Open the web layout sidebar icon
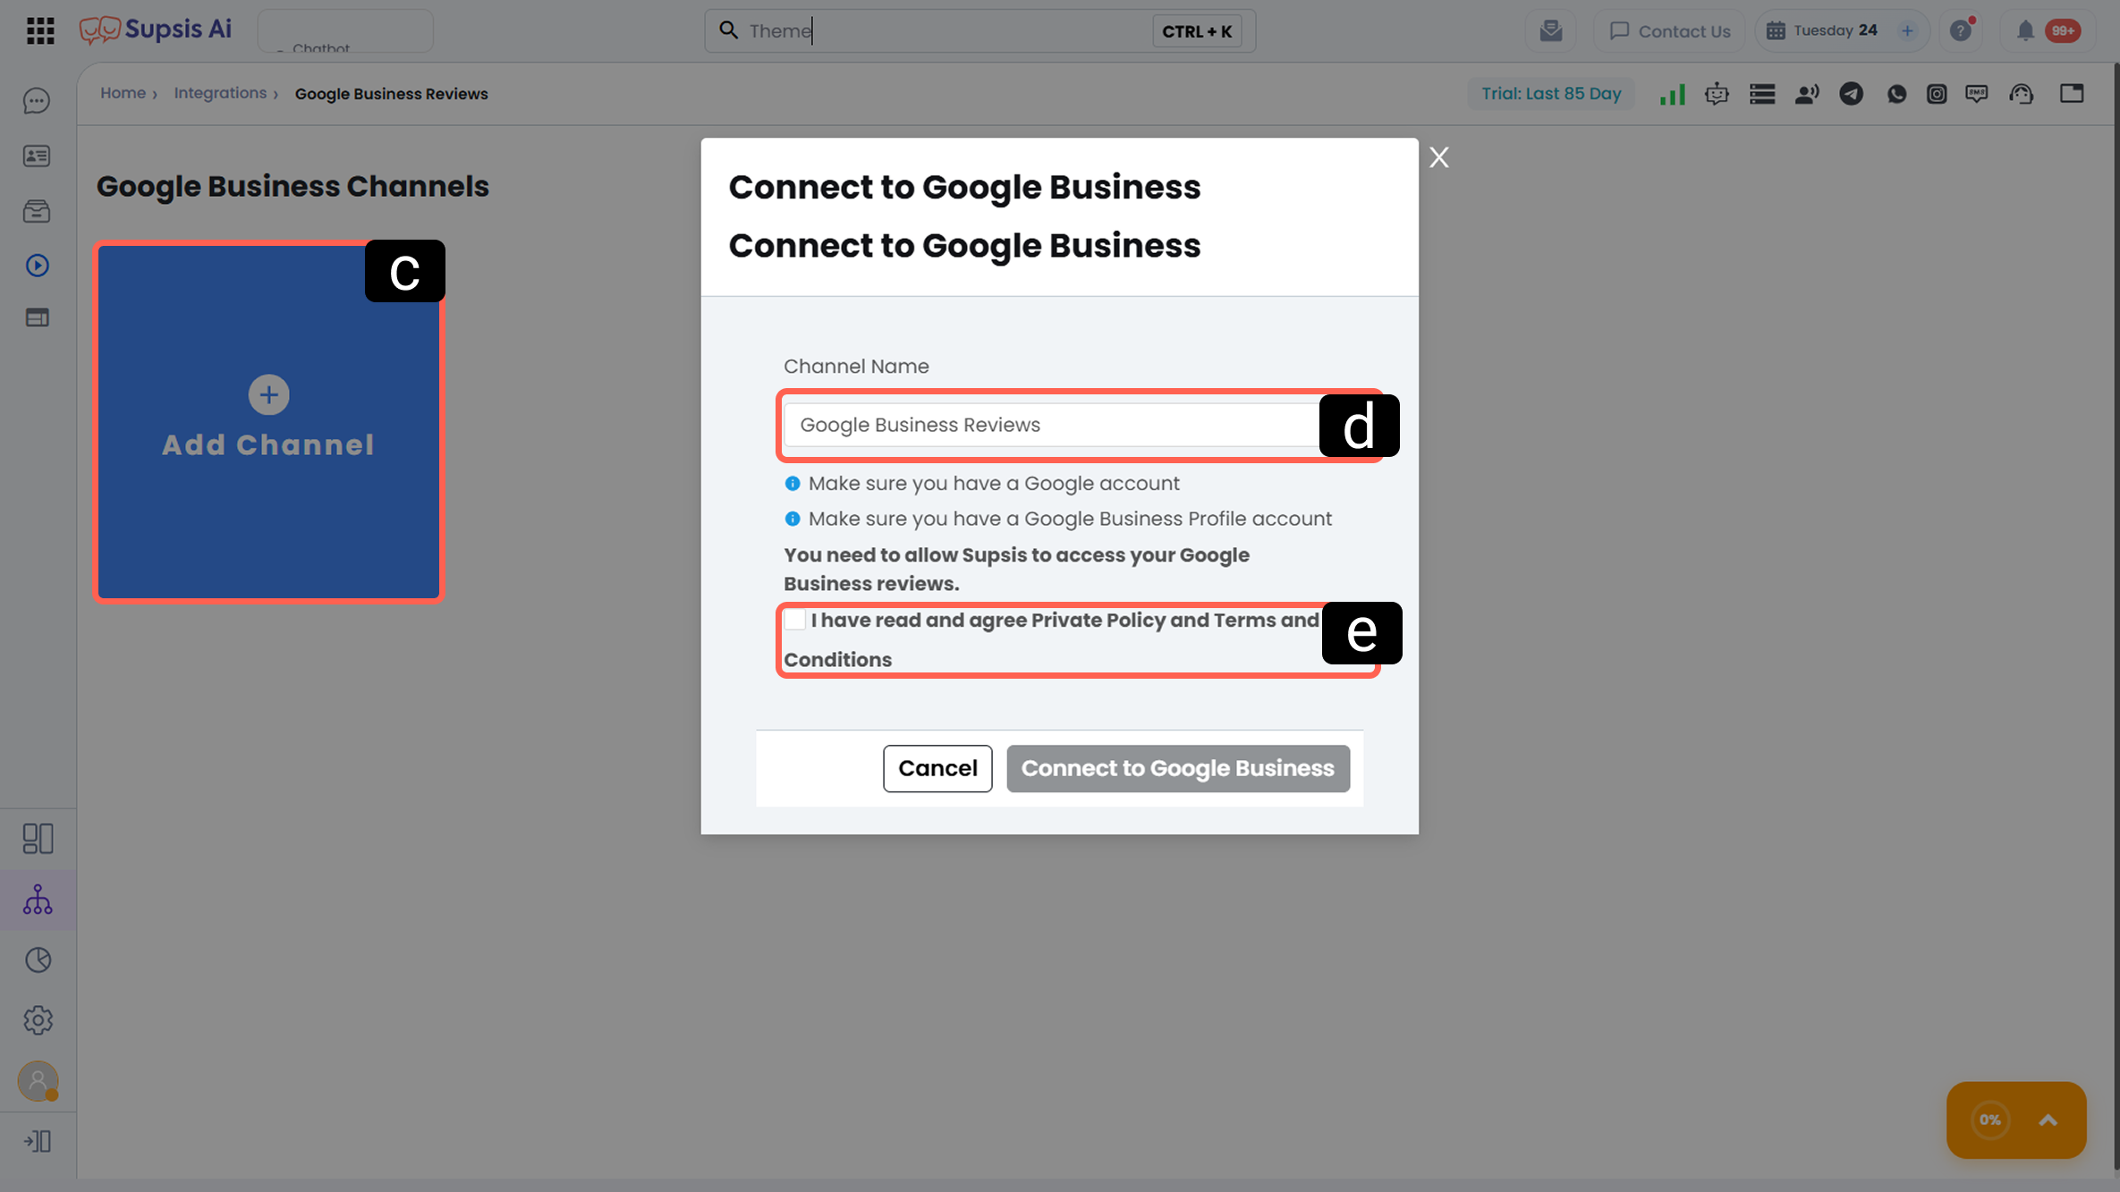The image size is (2120, 1192). coord(37,318)
